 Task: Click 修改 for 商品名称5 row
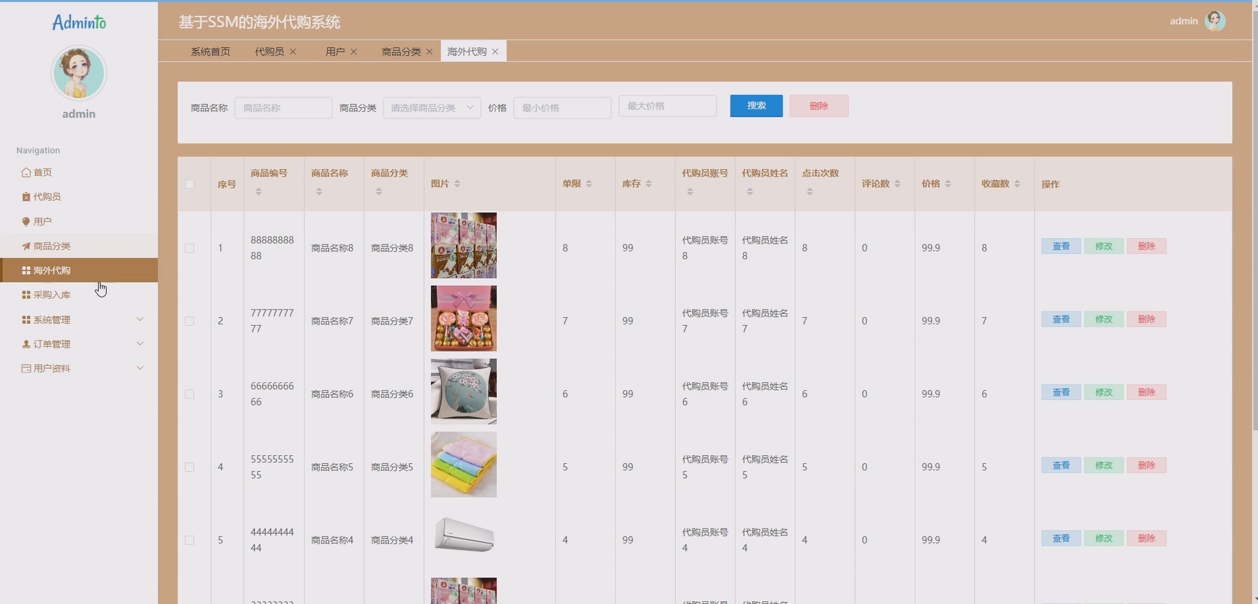[x=1104, y=465]
